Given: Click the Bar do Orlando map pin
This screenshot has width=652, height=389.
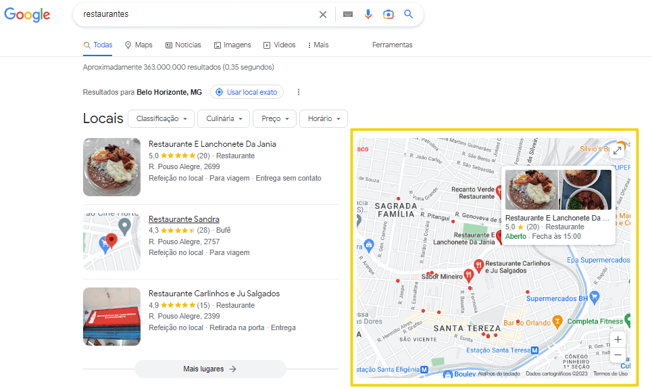Looking at the screenshot, I should (x=557, y=322).
